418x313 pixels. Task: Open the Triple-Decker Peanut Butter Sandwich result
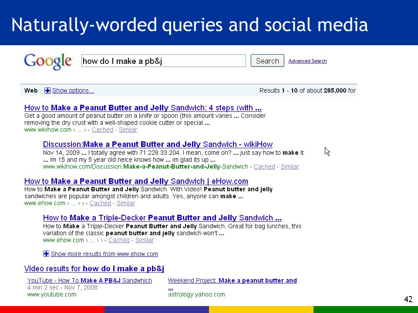[x=162, y=218]
